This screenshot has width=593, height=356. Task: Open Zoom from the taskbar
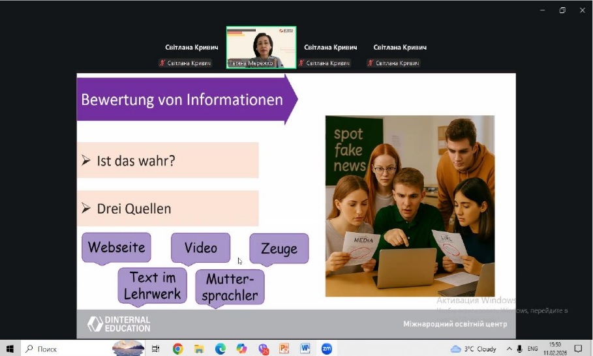pos(326,349)
